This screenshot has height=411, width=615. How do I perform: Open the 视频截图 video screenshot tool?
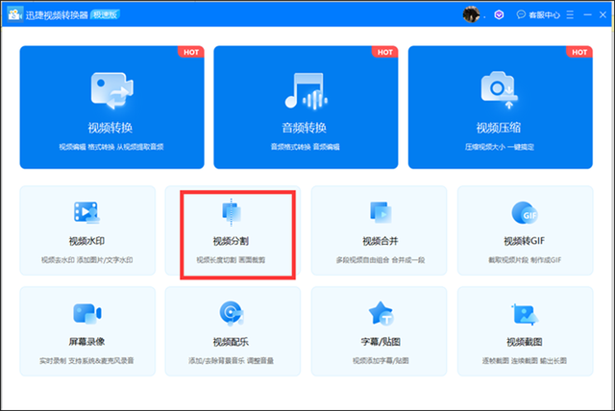pos(525,329)
